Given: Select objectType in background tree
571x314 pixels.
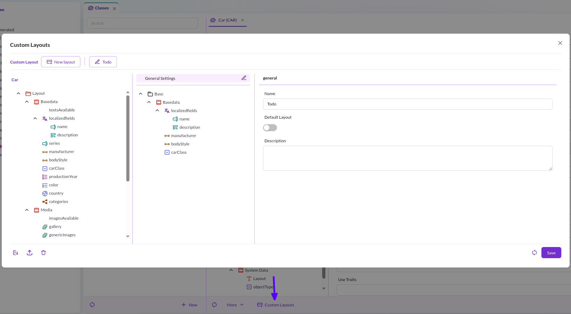Looking at the screenshot, I should (263, 287).
